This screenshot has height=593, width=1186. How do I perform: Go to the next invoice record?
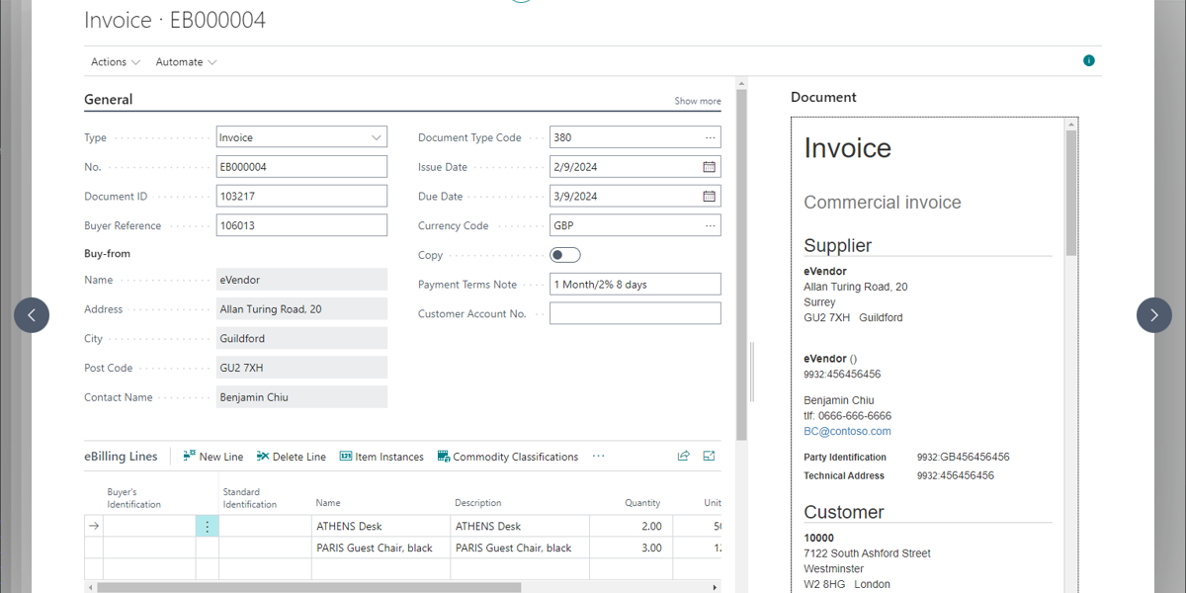1153,315
